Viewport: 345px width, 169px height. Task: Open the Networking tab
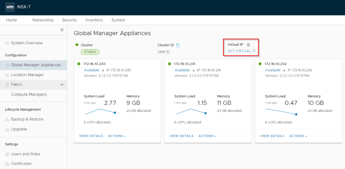[x=43, y=20]
